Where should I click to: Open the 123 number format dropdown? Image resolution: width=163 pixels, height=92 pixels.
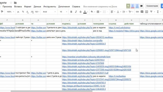(x=37, y=12)
